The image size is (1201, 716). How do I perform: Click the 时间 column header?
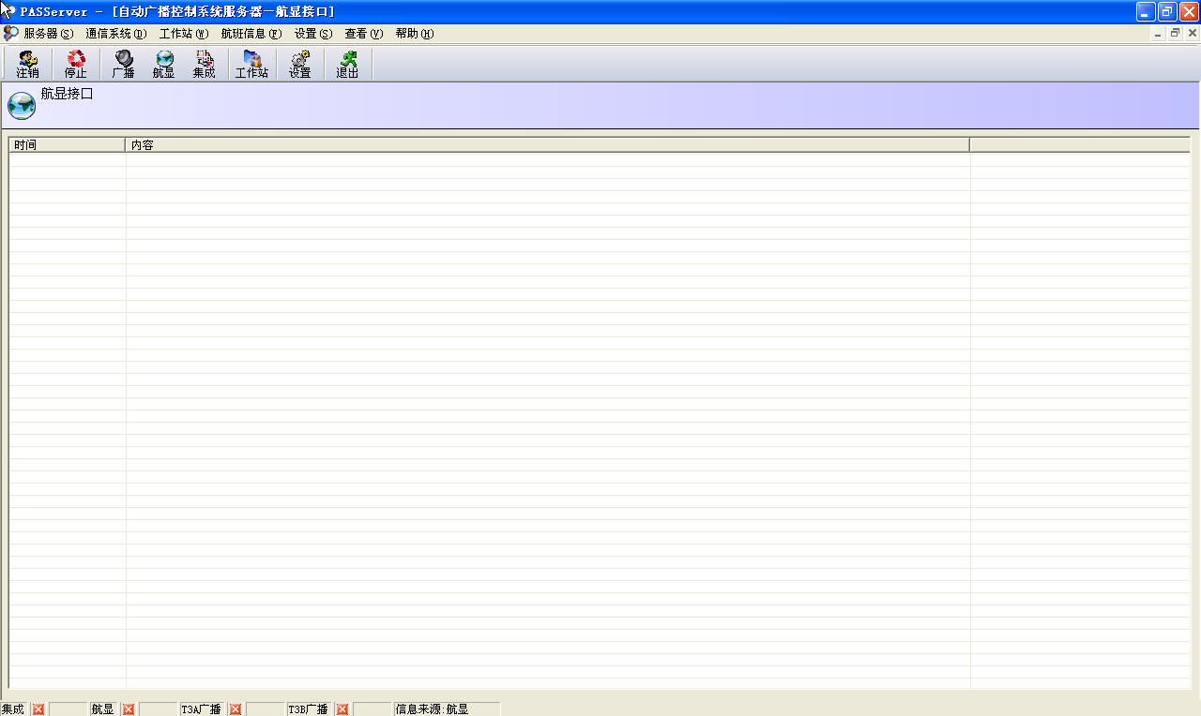67,145
